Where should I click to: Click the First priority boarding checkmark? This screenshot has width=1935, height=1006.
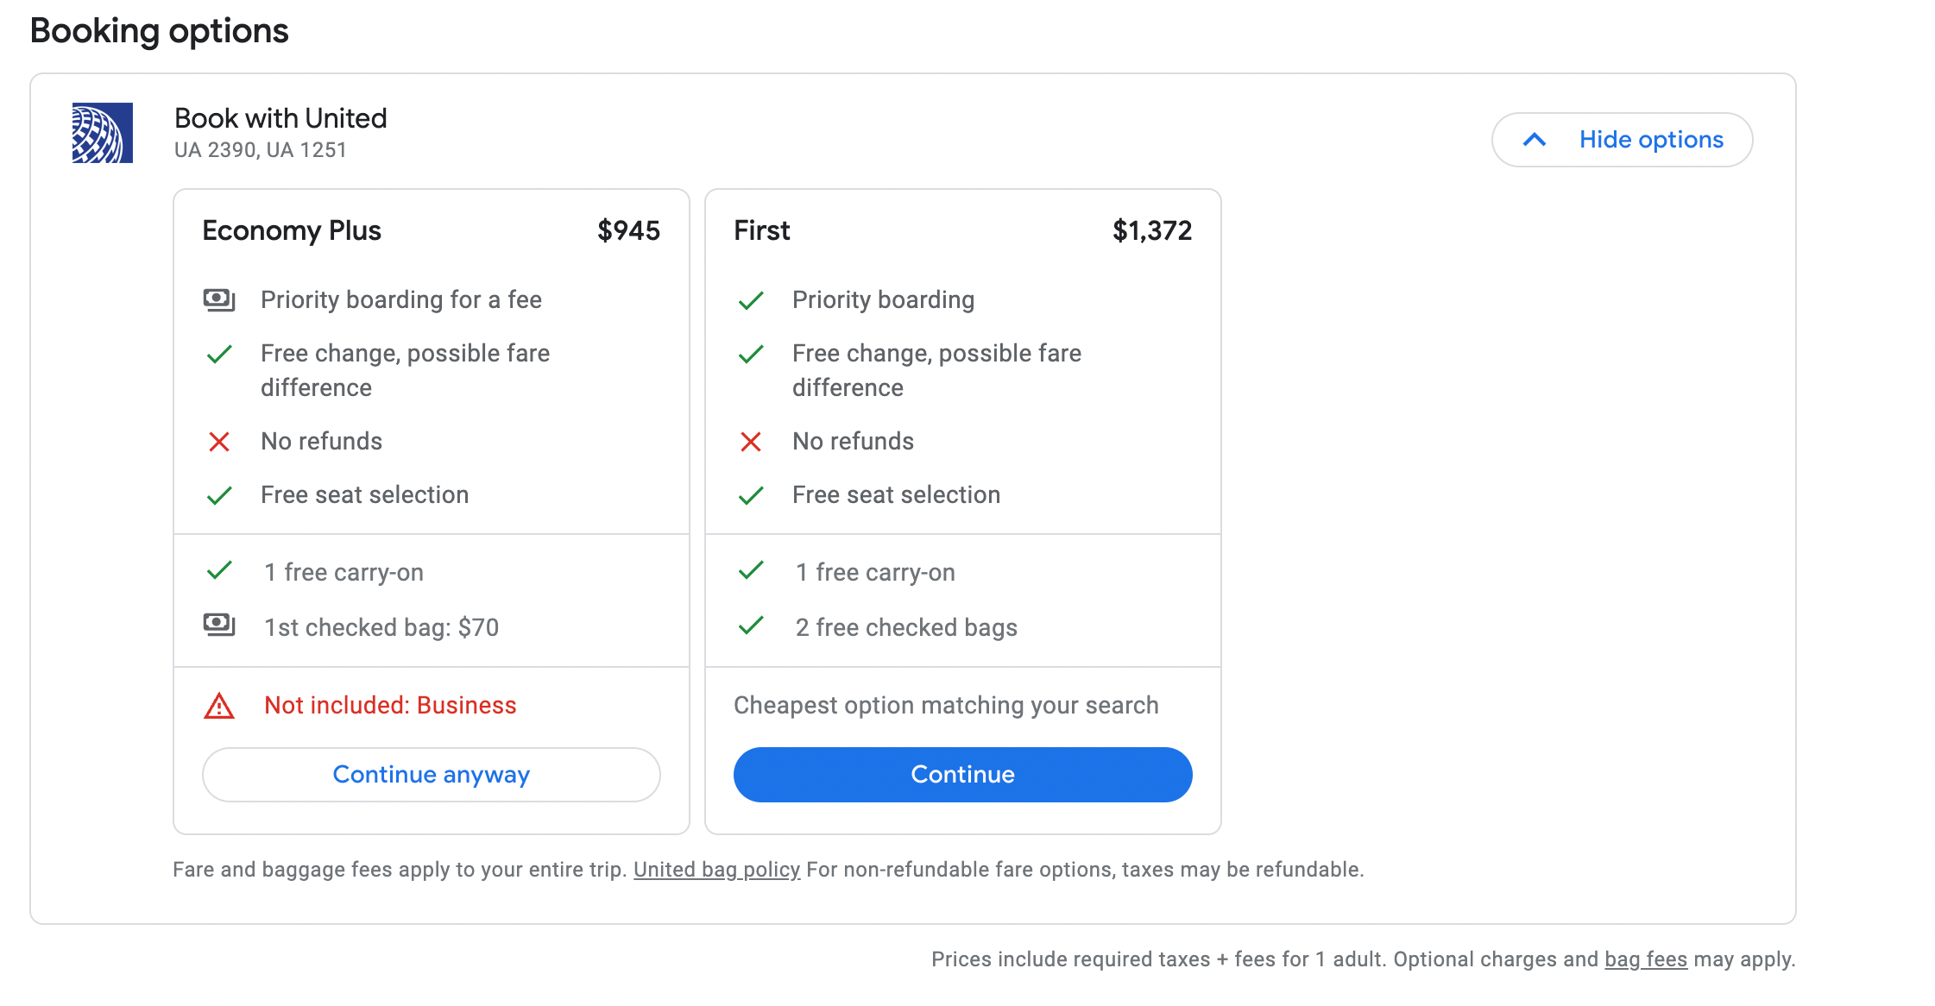click(751, 300)
